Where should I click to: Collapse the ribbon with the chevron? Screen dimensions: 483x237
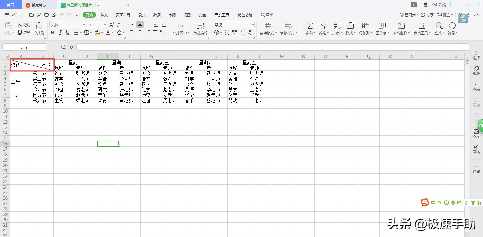476,15
